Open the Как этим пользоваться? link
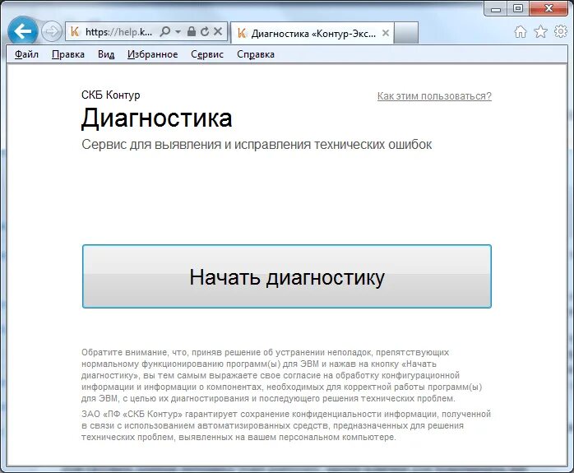 click(x=434, y=96)
